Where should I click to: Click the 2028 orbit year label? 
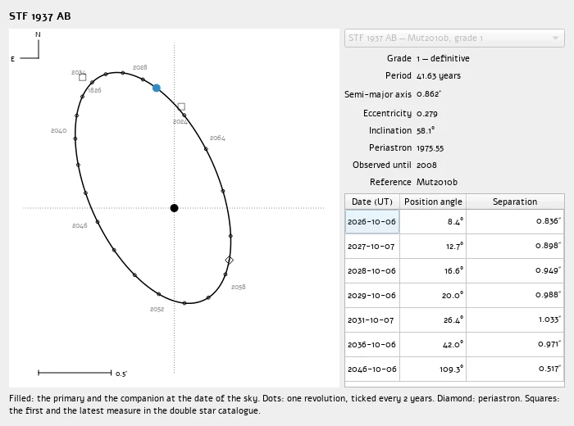pos(140,67)
